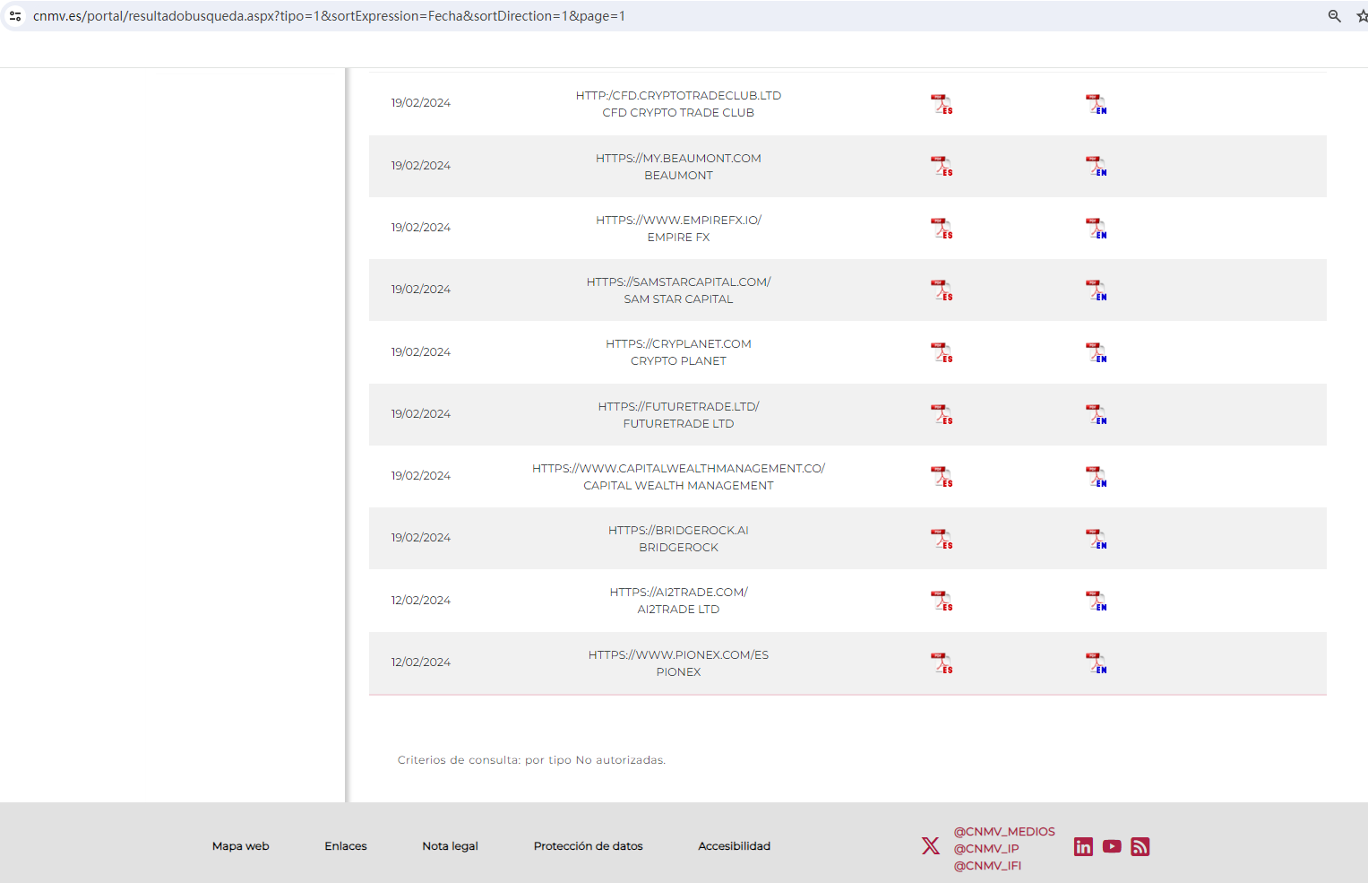
Task: Open English PDF for Crypto Planet
Action: click(1097, 352)
